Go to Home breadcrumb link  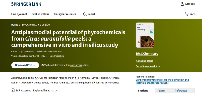[14, 25]
